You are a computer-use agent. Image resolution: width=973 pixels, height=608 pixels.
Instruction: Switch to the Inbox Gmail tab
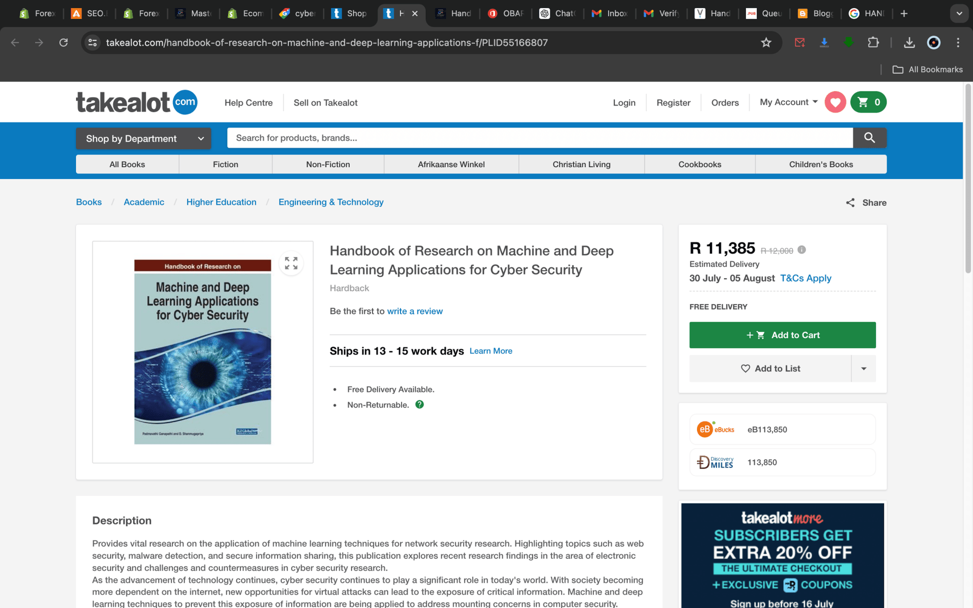609,13
